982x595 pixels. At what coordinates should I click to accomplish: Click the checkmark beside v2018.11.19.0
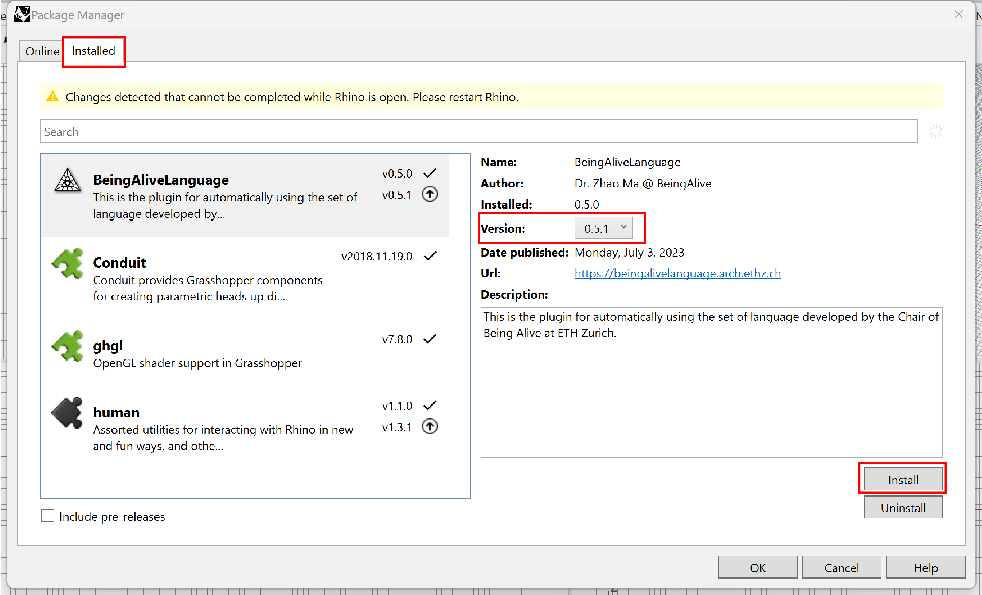tap(430, 256)
